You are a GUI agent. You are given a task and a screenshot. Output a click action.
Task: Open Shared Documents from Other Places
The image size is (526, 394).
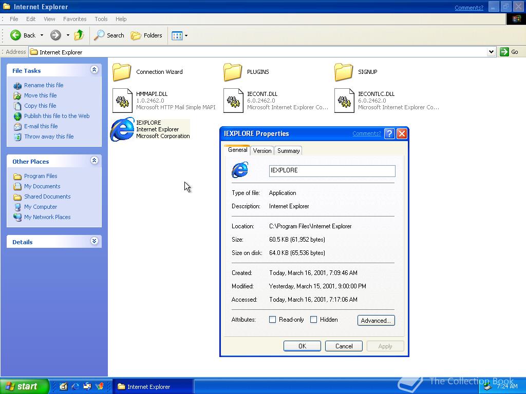tap(47, 196)
